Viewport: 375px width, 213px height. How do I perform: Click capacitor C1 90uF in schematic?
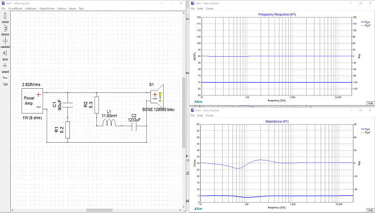click(x=67, y=105)
